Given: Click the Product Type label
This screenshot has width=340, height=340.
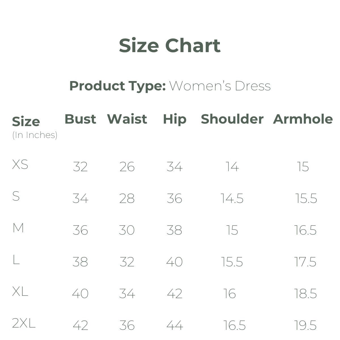Looking at the screenshot, I should pyautogui.click(x=117, y=86).
